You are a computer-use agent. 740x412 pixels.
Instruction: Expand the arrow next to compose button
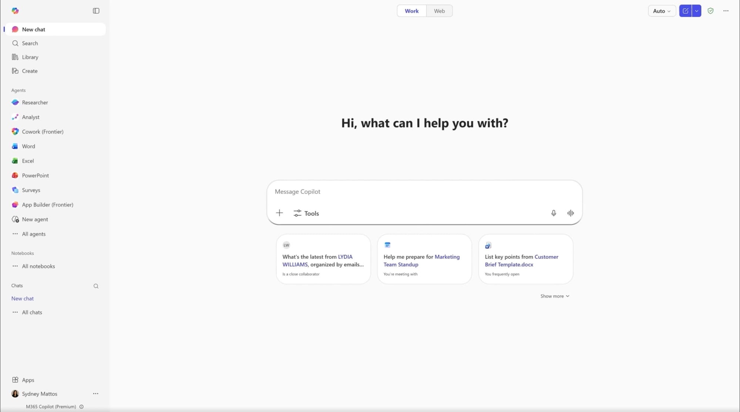(x=696, y=11)
